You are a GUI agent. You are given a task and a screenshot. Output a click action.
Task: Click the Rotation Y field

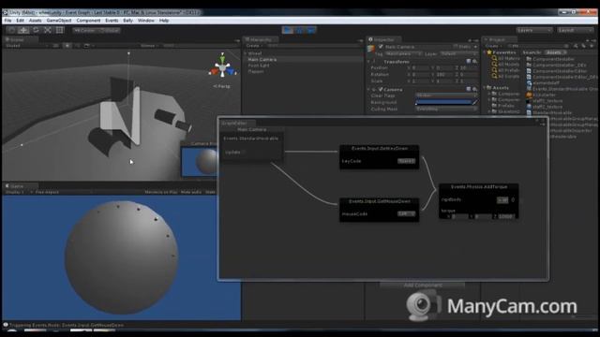pyautogui.click(x=444, y=75)
